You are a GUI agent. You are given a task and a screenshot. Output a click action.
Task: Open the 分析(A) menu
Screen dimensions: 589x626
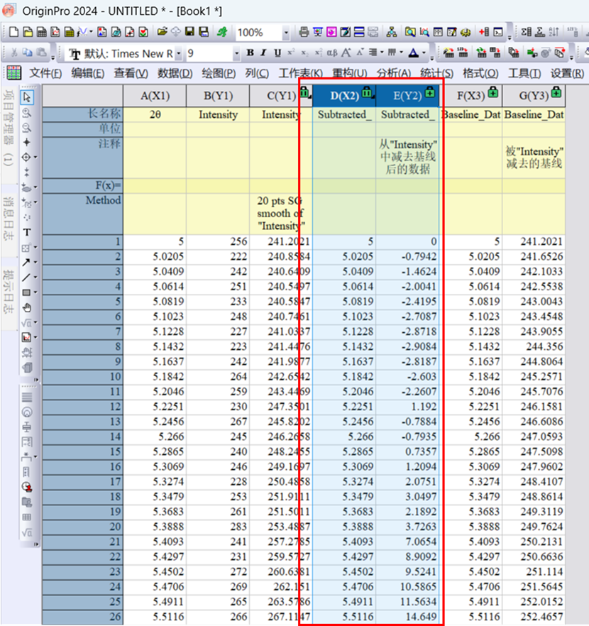coord(394,74)
